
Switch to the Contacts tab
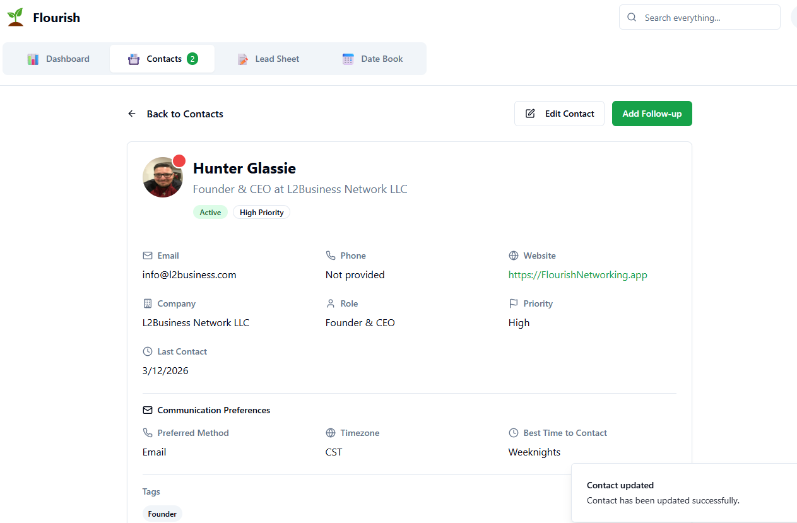click(162, 59)
